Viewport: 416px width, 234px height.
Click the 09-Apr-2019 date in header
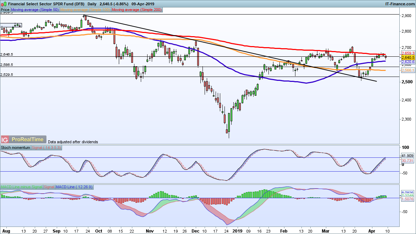pyautogui.click(x=143, y=4)
